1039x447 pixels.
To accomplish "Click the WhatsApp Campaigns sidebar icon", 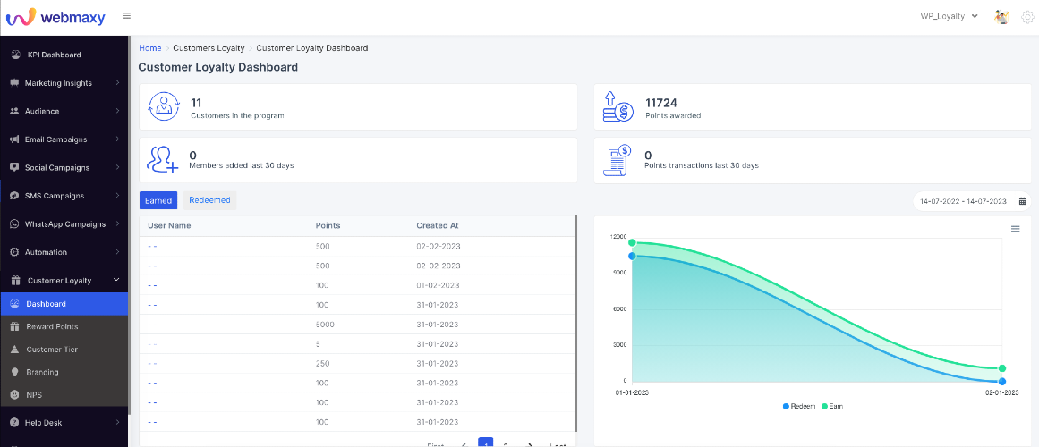I will pyautogui.click(x=14, y=223).
